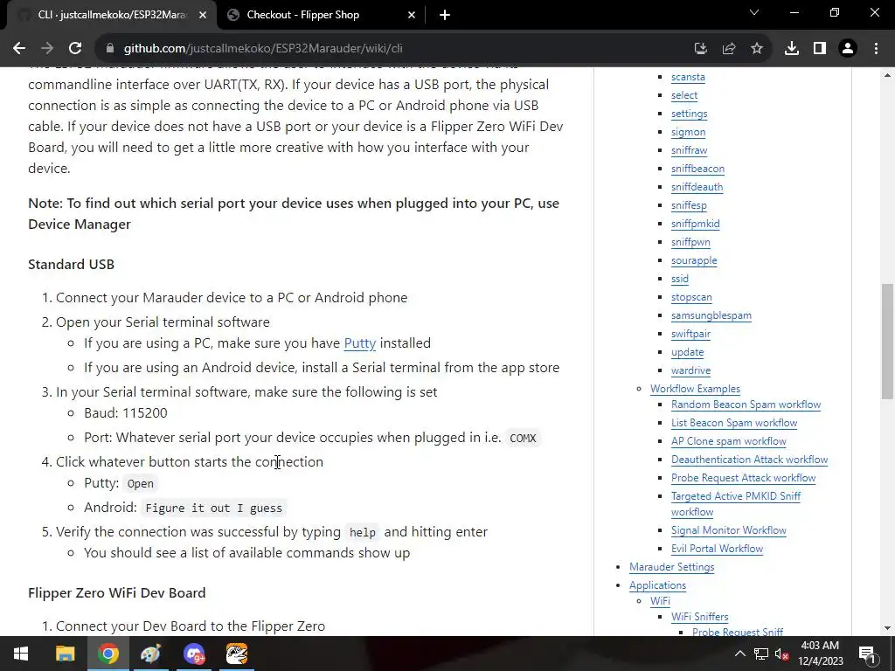Open Paint app in taskbar
The height and width of the screenshot is (671, 895).
[x=150, y=654]
